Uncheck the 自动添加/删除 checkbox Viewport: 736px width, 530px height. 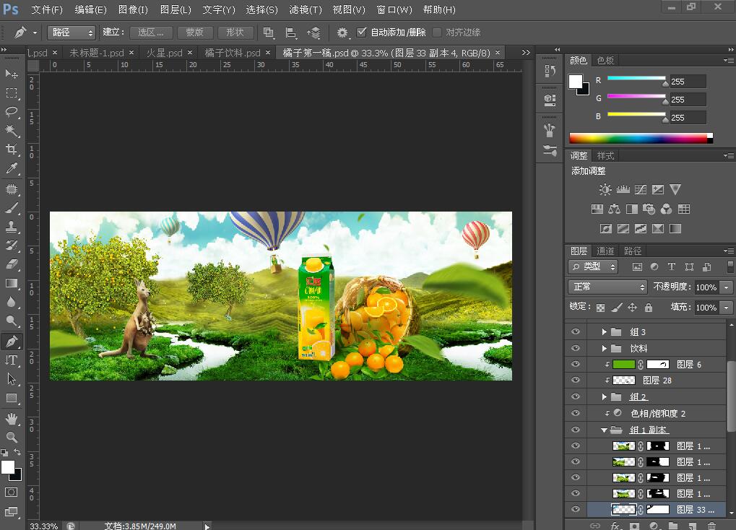pos(361,32)
